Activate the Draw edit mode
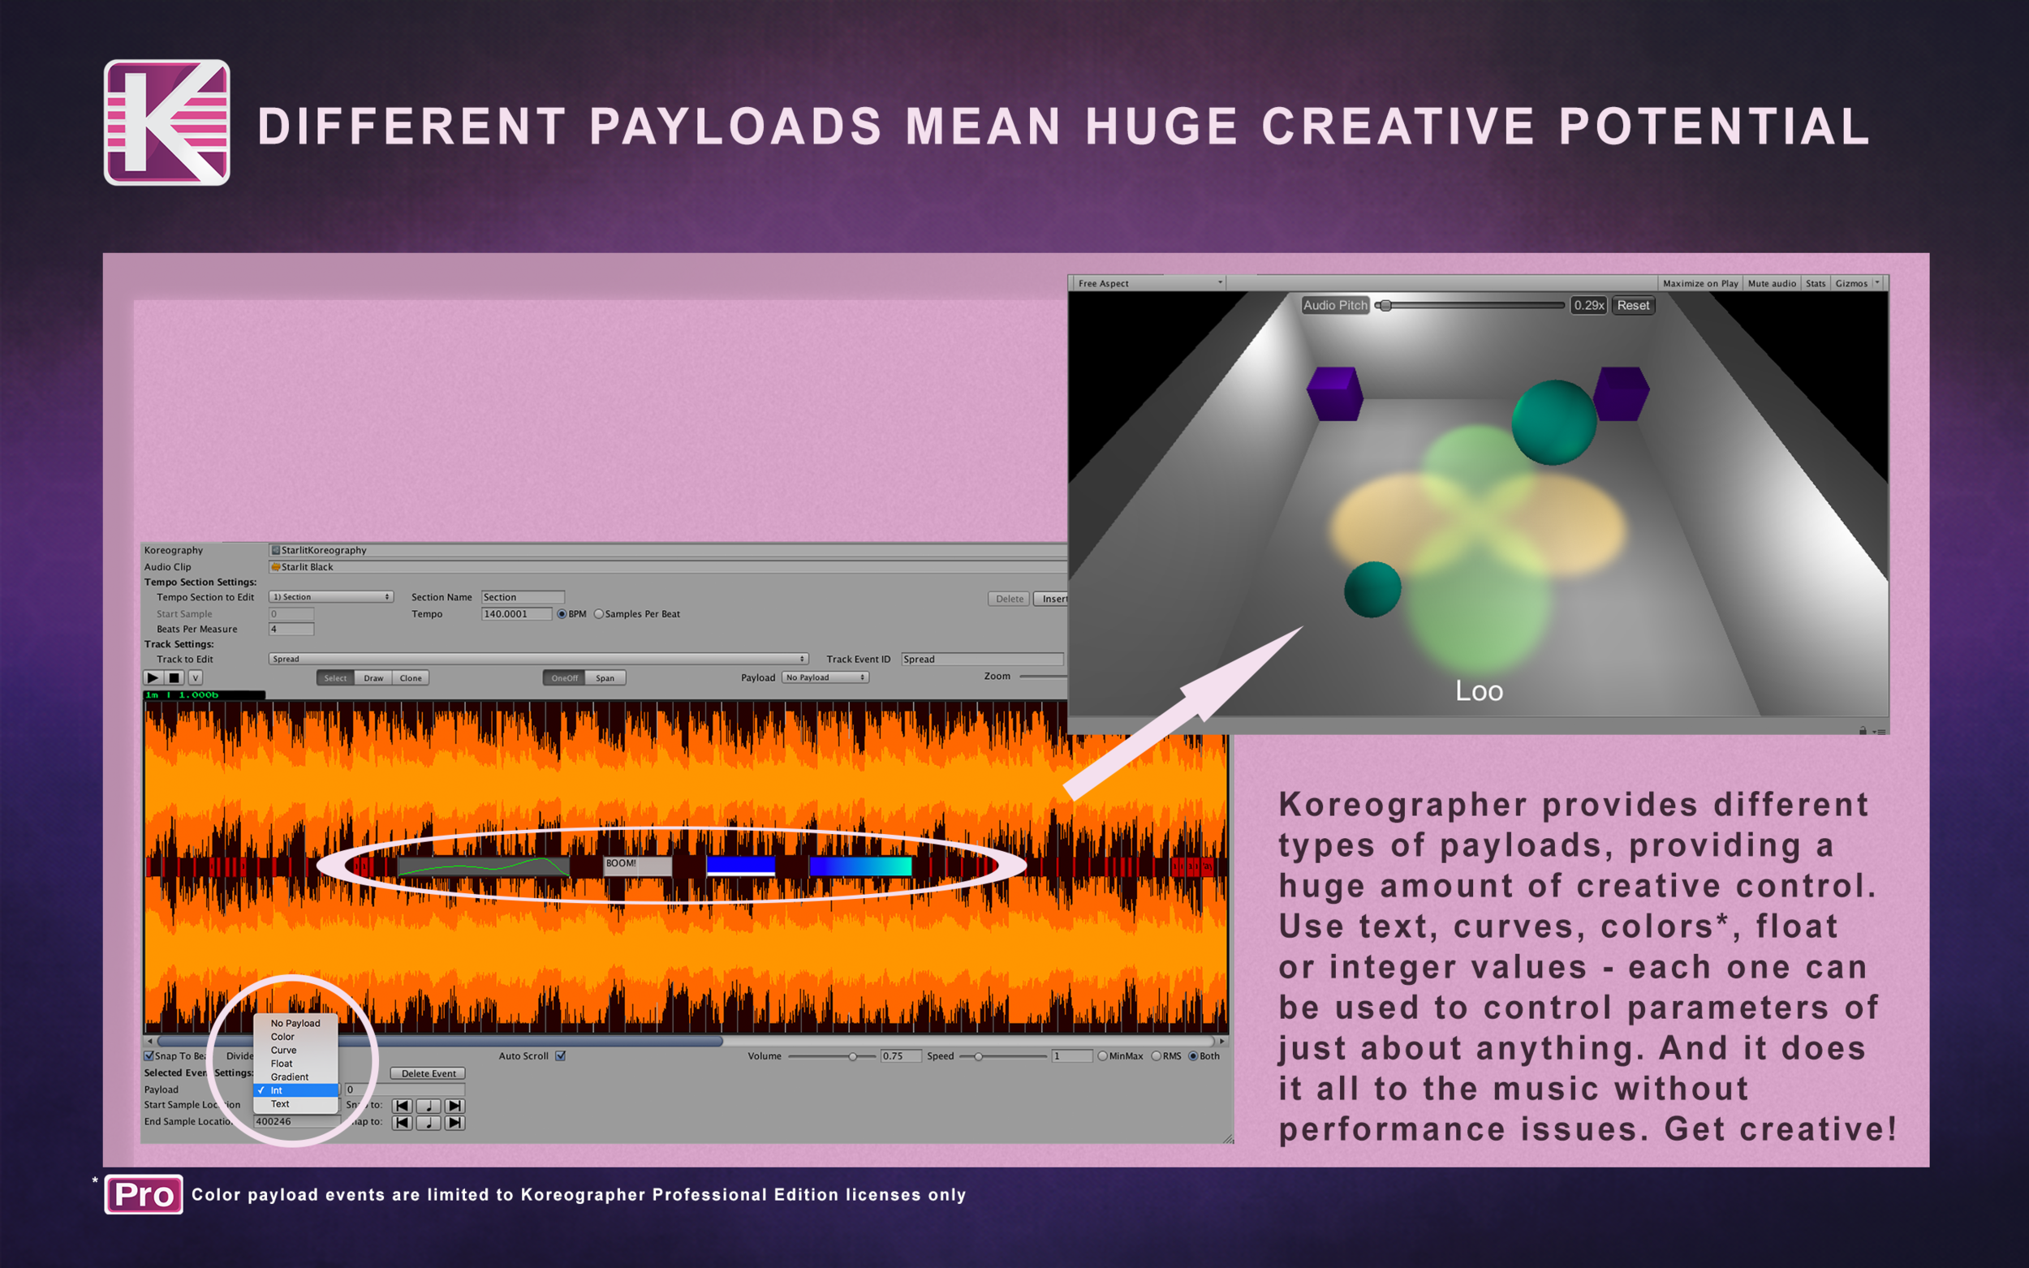Viewport: 2029px width, 1268px height. [x=373, y=677]
